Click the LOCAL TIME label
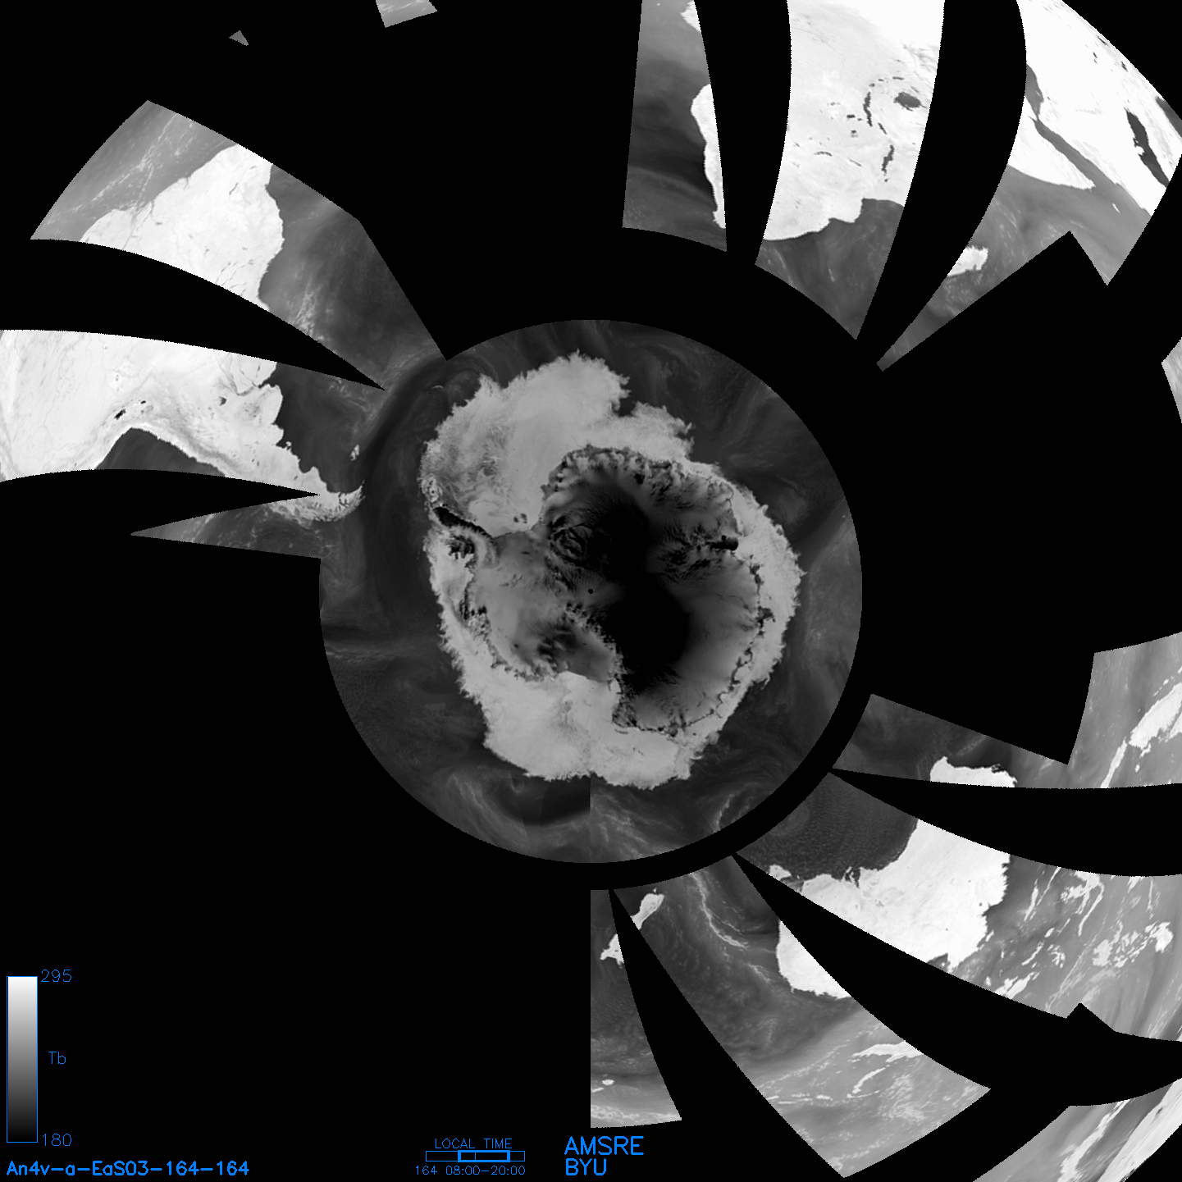Viewport: 1182px width, 1182px height. pos(473,1143)
